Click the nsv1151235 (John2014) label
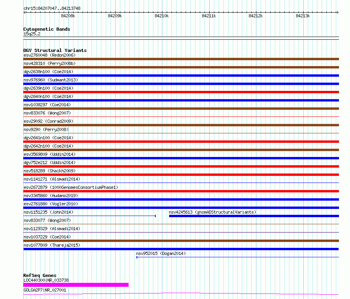Image resolution: width=350 pixels, height=299 pixels. pos(48,212)
